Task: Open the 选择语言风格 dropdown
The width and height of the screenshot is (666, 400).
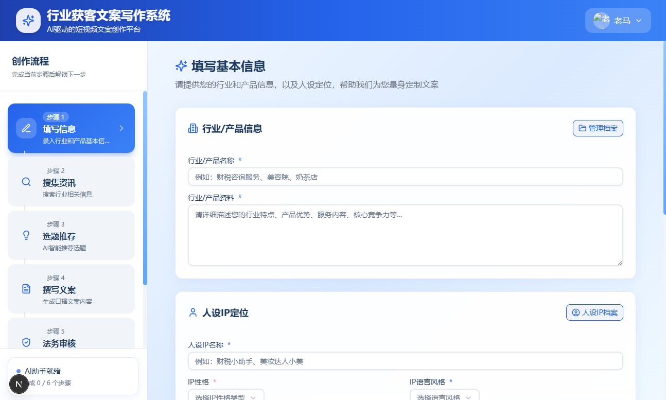Action: point(444,396)
